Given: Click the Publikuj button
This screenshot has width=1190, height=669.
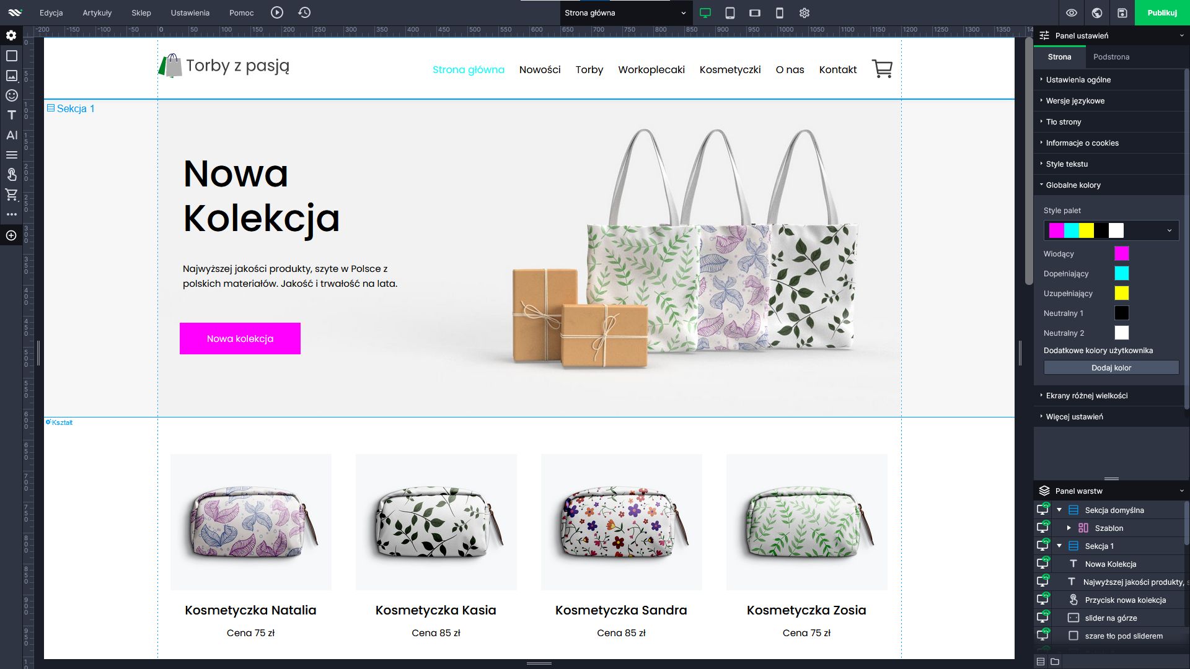Looking at the screenshot, I should pos(1162,12).
